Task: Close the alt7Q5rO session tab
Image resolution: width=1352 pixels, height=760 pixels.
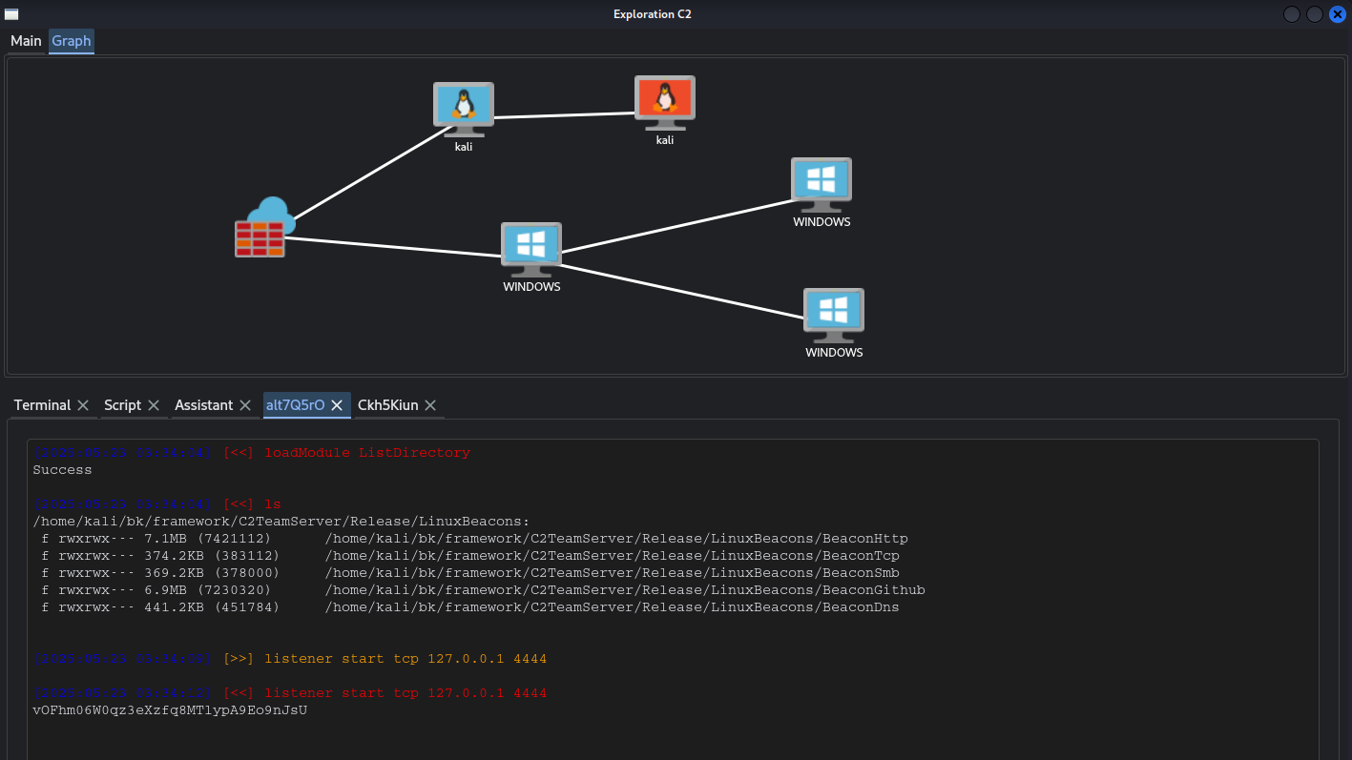Action: [x=337, y=405]
